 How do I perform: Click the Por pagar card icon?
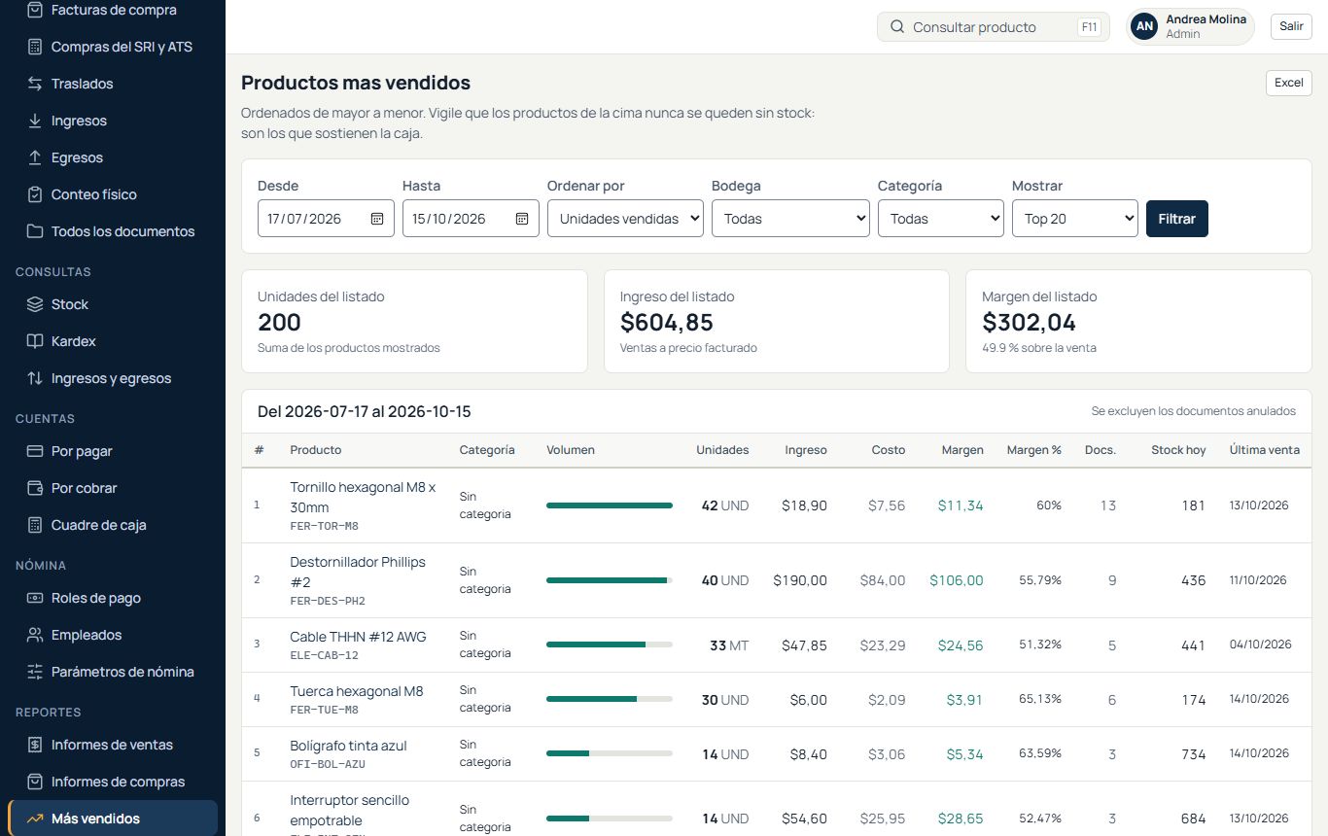point(35,451)
